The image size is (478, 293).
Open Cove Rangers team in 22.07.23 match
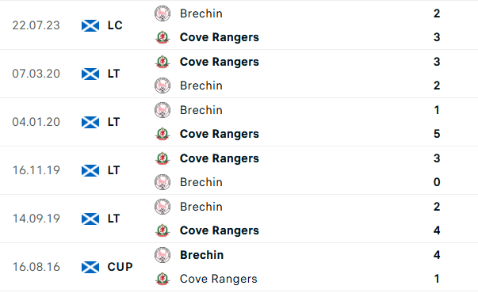220,37
